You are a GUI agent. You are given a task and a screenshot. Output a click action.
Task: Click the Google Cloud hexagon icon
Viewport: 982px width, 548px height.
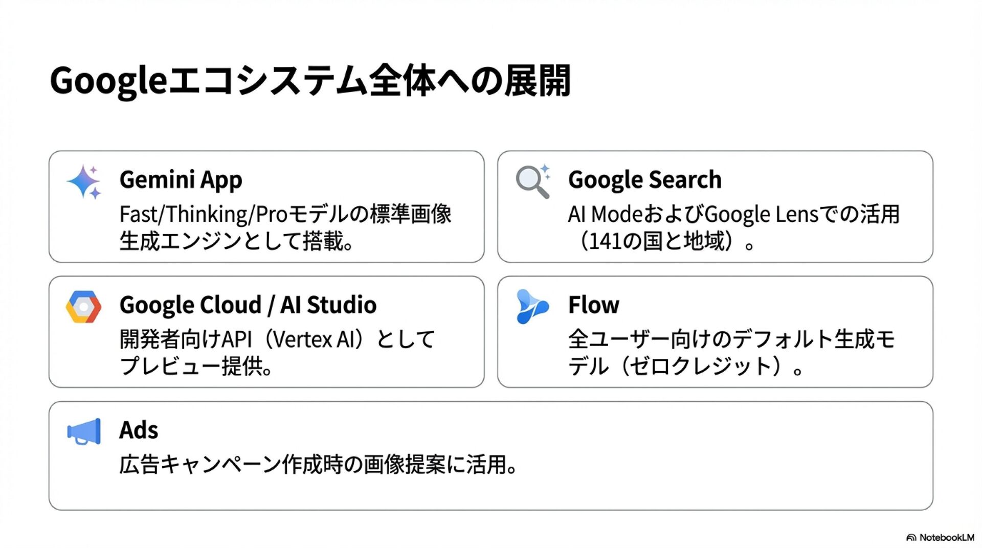(x=83, y=307)
